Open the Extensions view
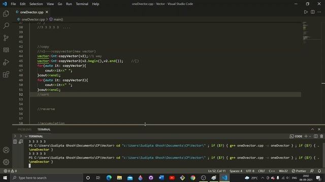 (6, 74)
